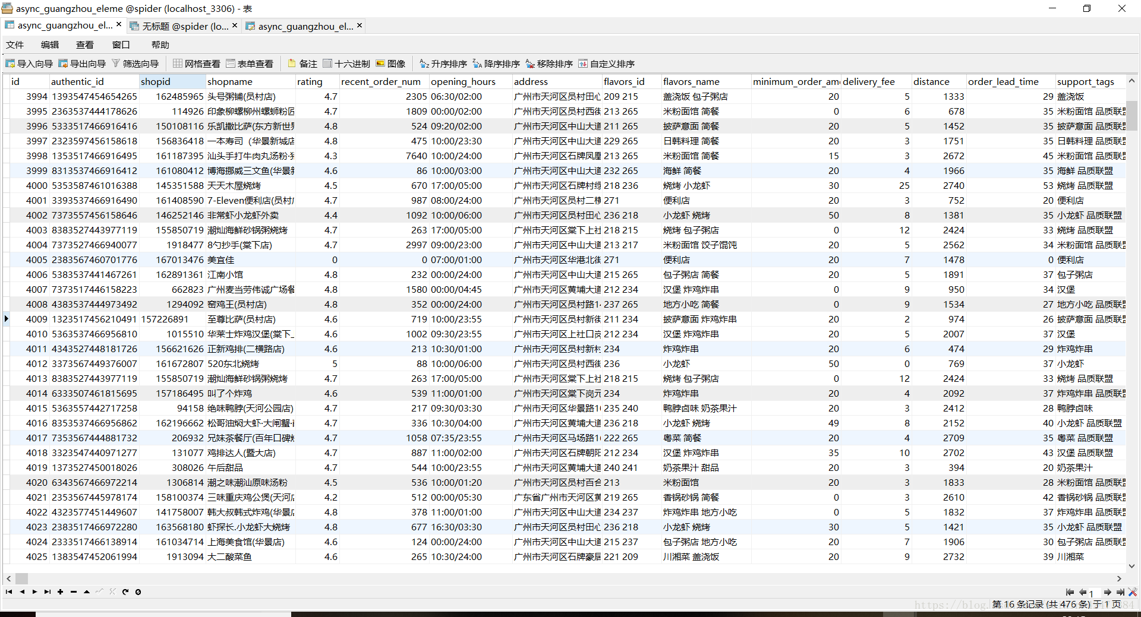Click the horizontal scrollbar thumb

[x=21, y=578]
